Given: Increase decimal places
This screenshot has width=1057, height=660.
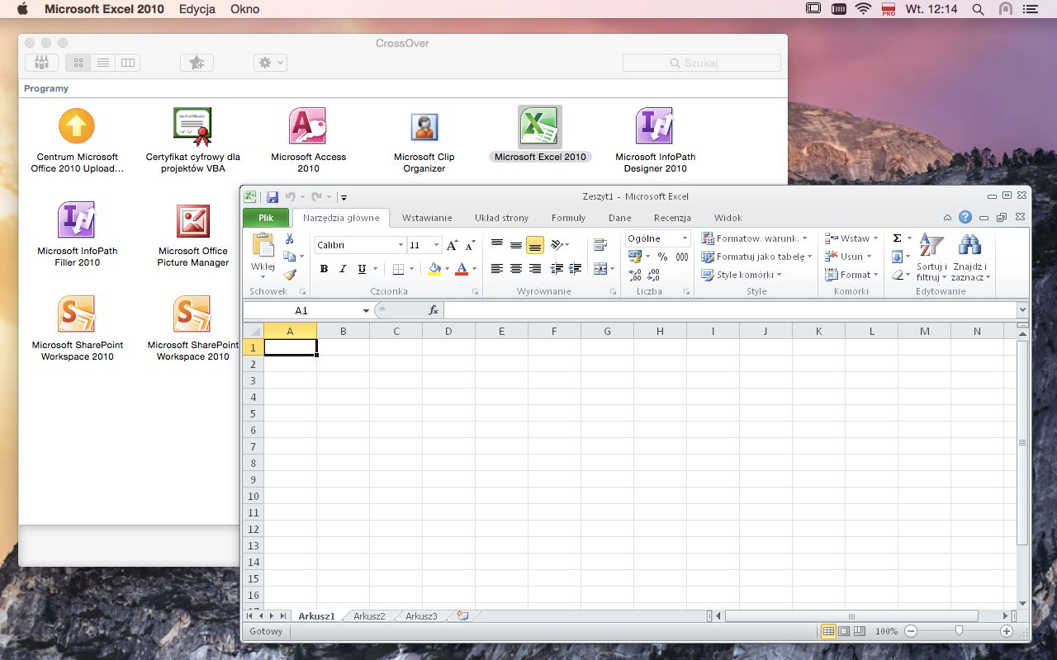Looking at the screenshot, I should click(634, 275).
